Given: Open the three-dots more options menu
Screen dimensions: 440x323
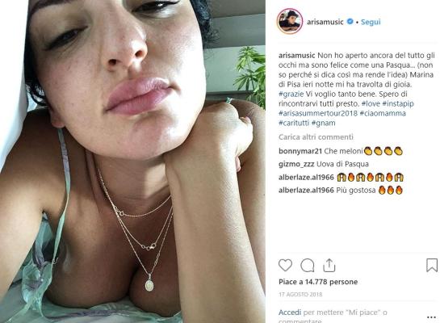Looking at the screenshot, I should [x=431, y=317].
